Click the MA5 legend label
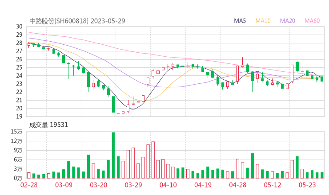 coord(240,21)
